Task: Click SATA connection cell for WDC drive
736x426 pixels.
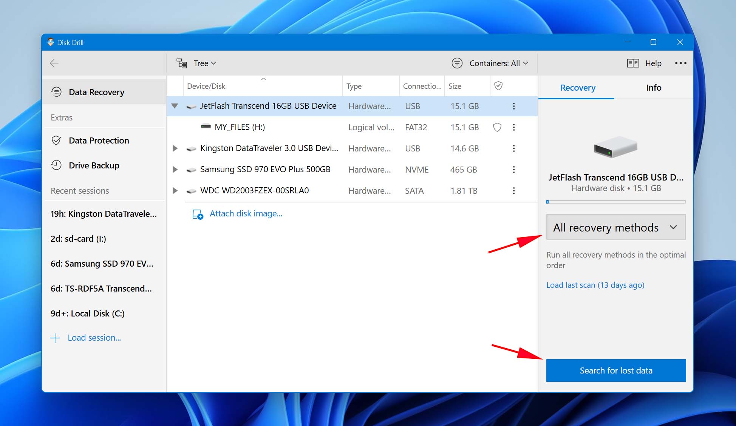Action: coord(414,191)
